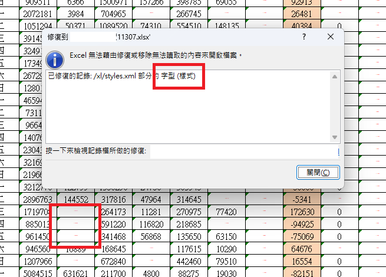Select cell with value 946560
This screenshot has width=386, height=277.
pos(38,249)
